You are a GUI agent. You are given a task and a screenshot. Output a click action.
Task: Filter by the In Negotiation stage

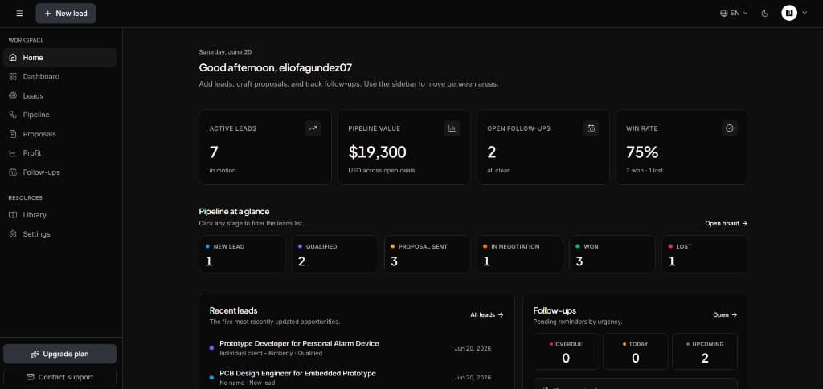coord(520,254)
